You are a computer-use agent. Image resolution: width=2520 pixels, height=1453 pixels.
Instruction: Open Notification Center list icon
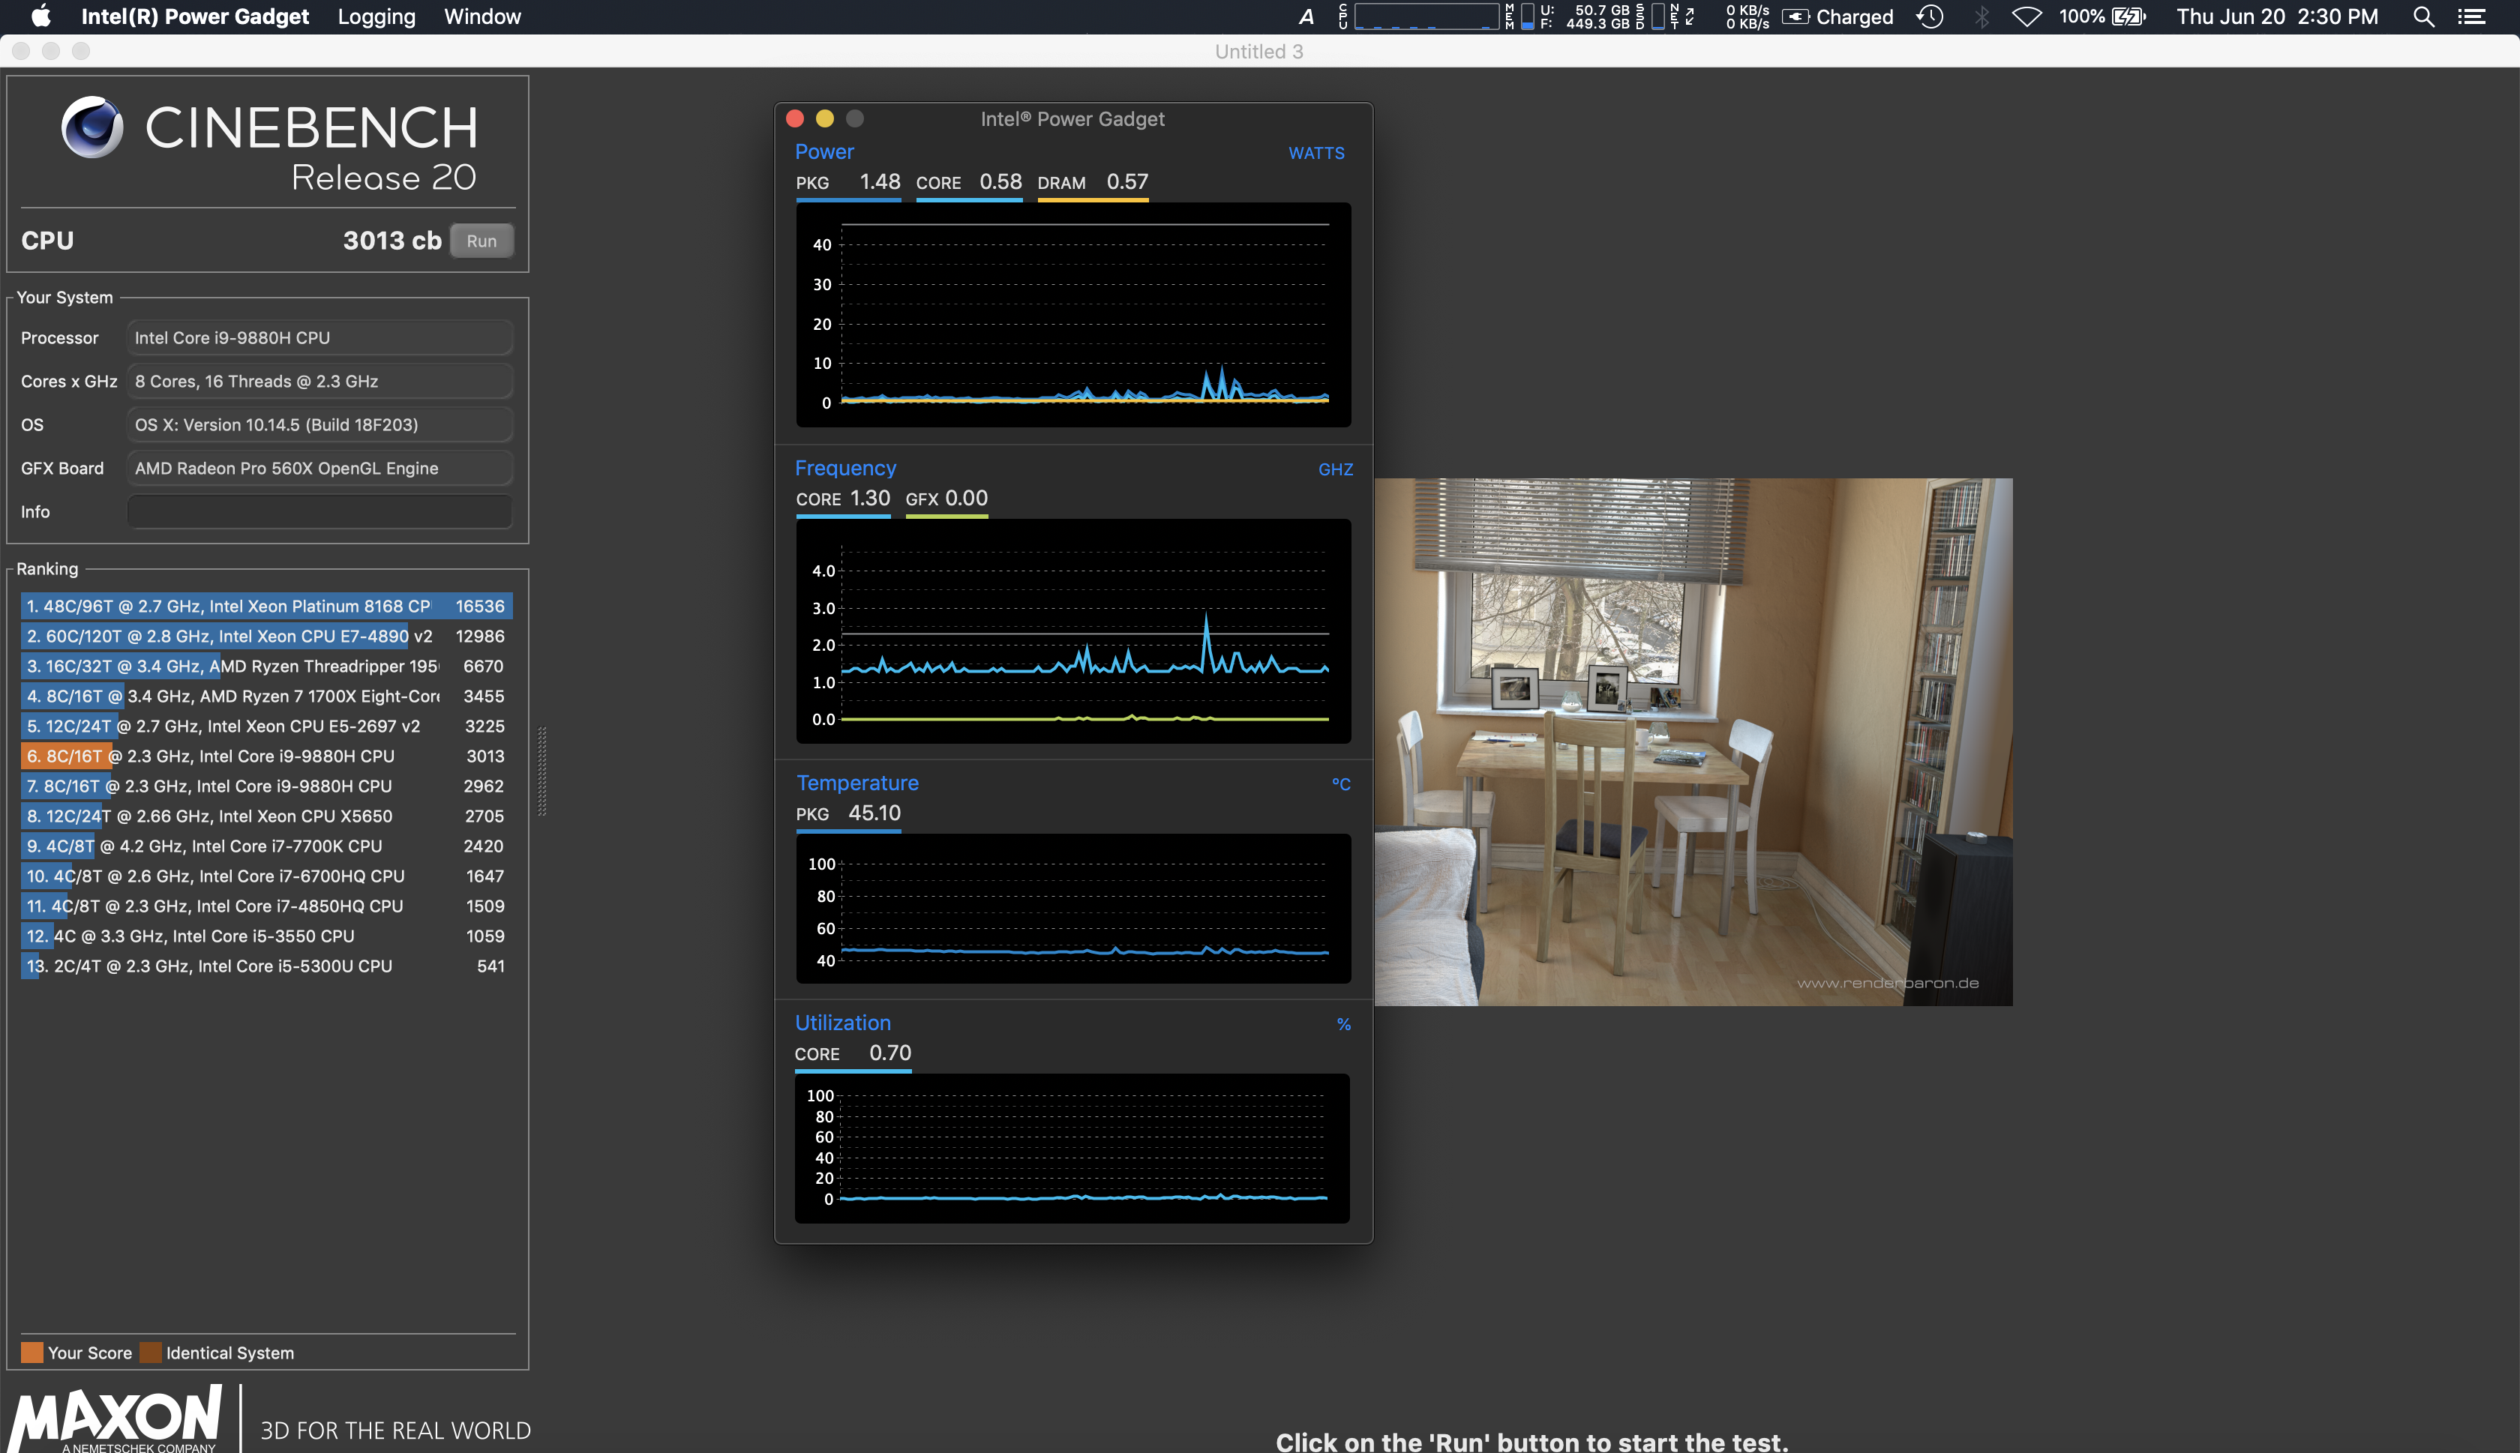[2471, 16]
